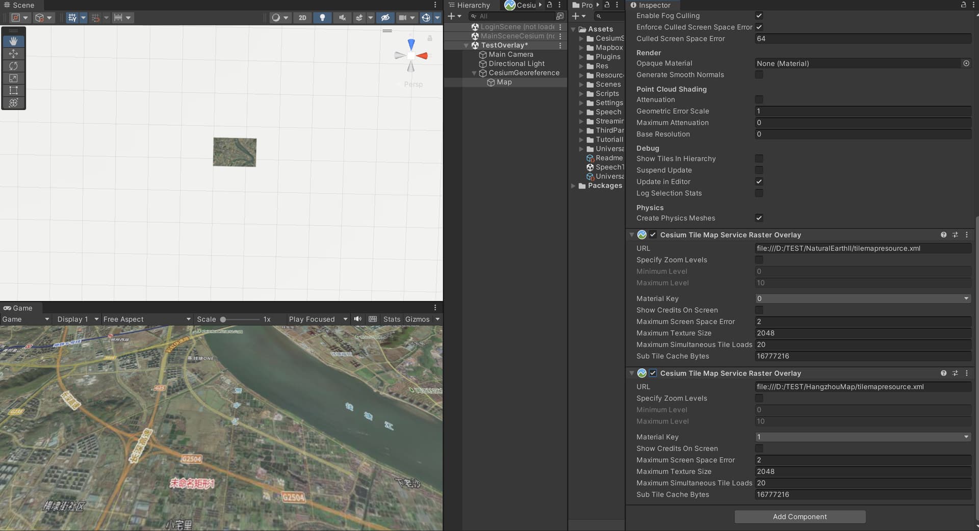Open the Free Aspect dropdown
Viewport: 979px width, 531px height.
(x=147, y=319)
